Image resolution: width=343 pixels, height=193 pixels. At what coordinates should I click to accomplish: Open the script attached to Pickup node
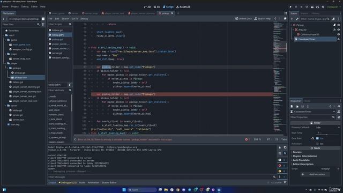[334, 25]
